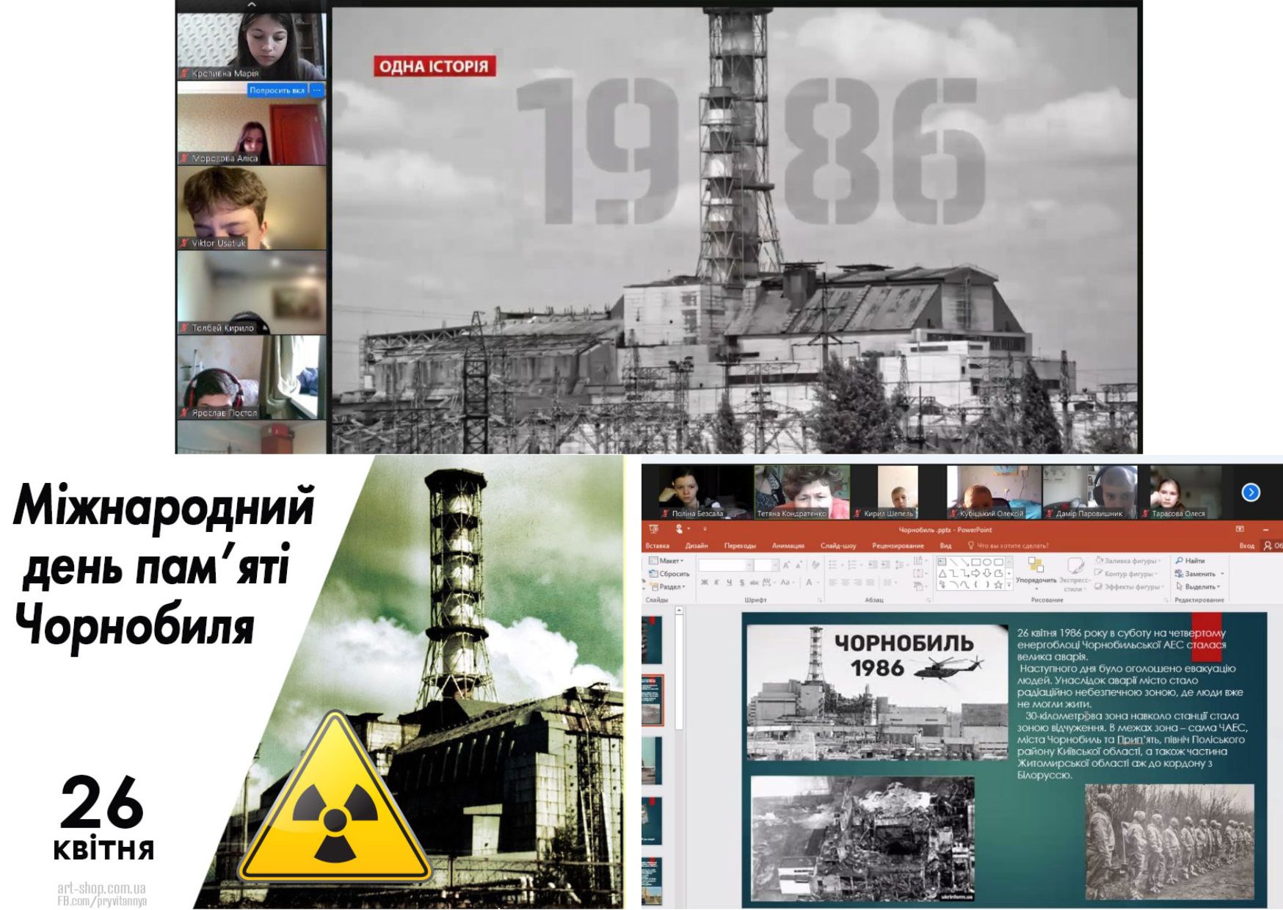Expand the Заменить dropdown arrow
The width and height of the screenshot is (1283, 910).
(x=1222, y=574)
